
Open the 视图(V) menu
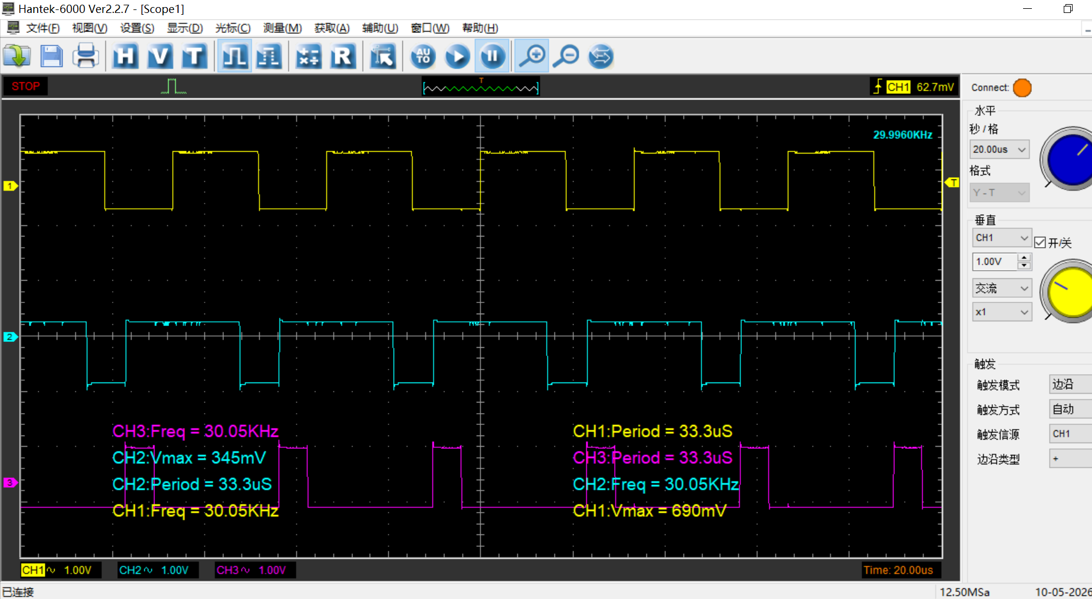[x=90, y=28]
